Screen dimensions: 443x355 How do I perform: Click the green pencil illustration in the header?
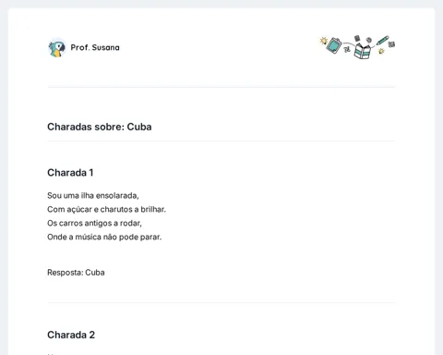382,41
